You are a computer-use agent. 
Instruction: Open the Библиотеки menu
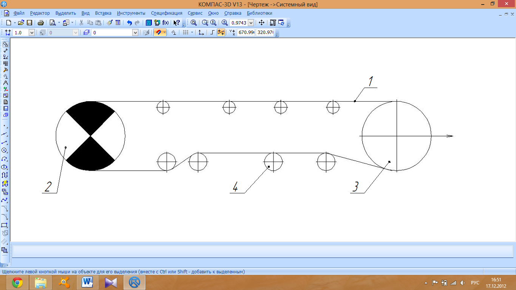(260, 13)
